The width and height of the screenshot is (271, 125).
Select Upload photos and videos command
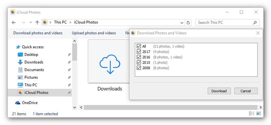point(94,33)
